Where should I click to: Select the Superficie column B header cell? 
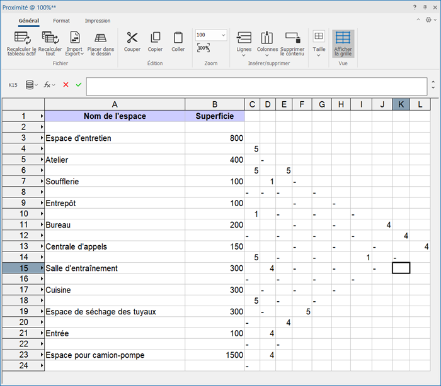click(x=214, y=104)
